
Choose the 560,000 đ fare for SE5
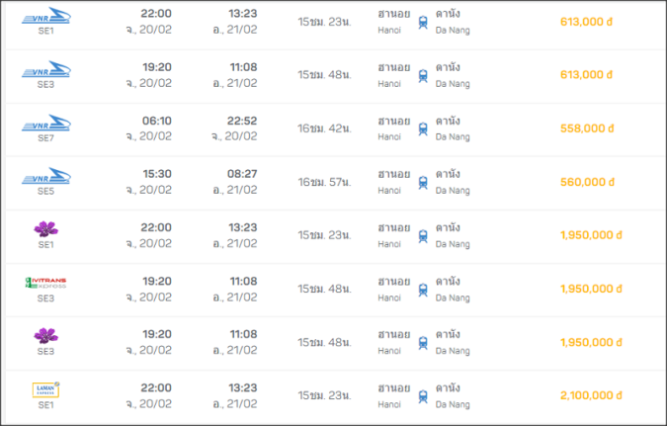pos(587,182)
